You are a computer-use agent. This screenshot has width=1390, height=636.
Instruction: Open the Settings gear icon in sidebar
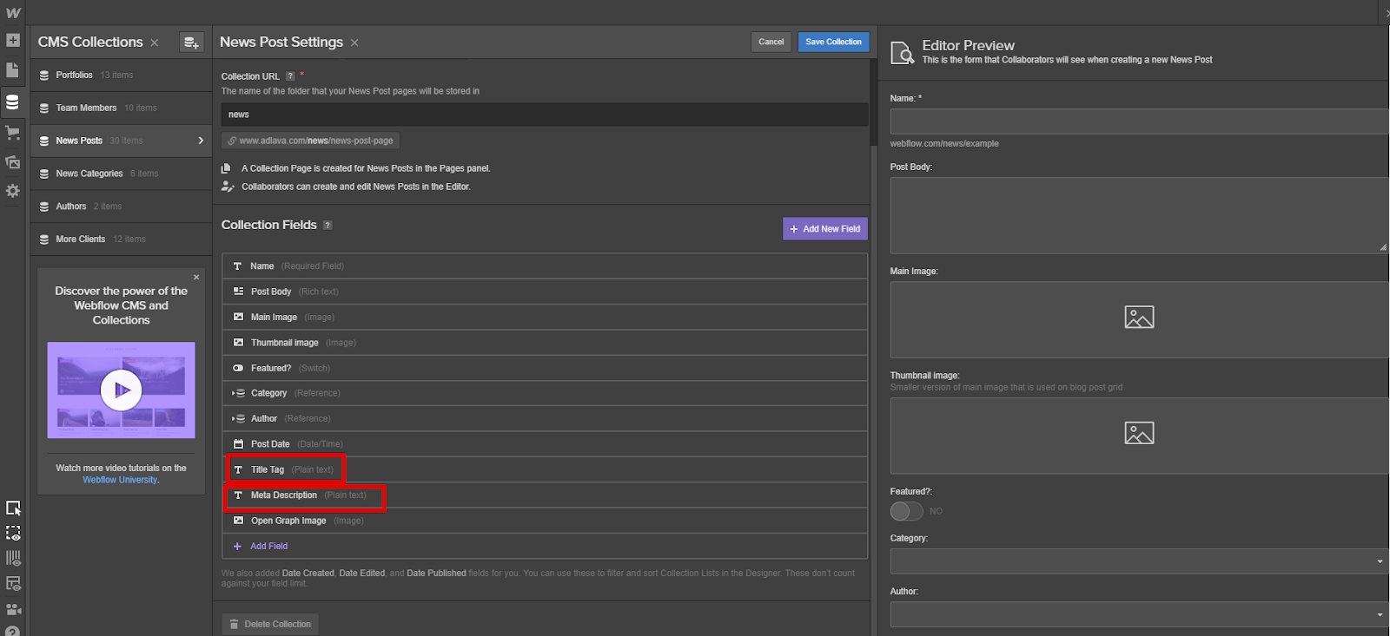click(13, 191)
